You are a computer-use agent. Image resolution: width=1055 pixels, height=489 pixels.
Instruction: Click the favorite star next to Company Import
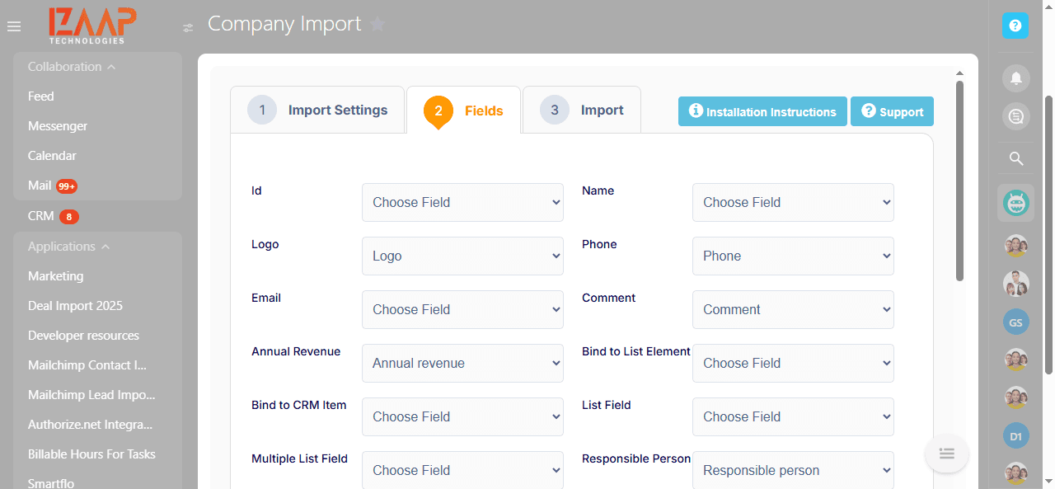[377, 24]
